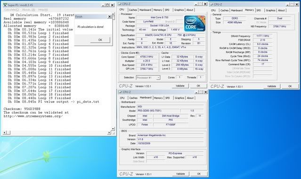Switch to Memory tab in CPU-Z CPU window

[x=158, y=10]
